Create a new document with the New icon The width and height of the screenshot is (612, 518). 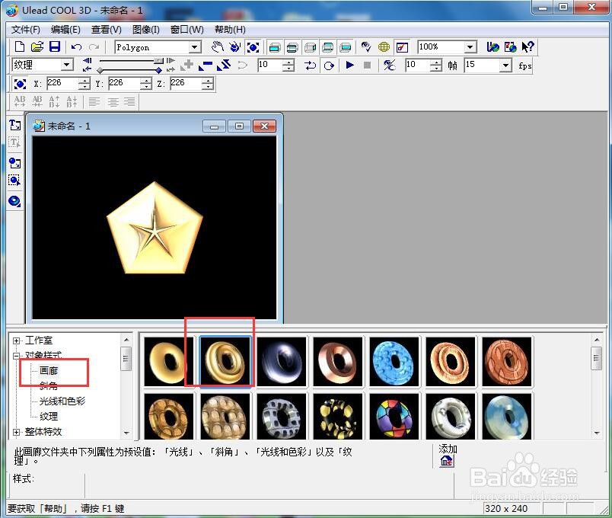click(x=20, y=47)
